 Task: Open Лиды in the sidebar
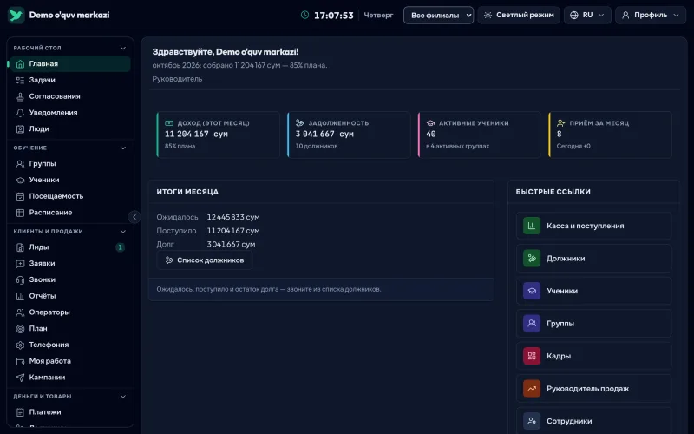point(70,247)
